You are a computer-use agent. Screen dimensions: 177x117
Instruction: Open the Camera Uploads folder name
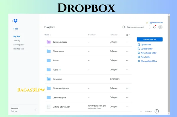[x=60, y=42]
